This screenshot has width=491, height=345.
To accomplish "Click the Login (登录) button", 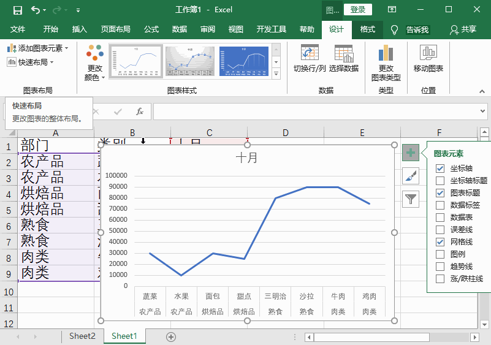I will coord(358,9).
